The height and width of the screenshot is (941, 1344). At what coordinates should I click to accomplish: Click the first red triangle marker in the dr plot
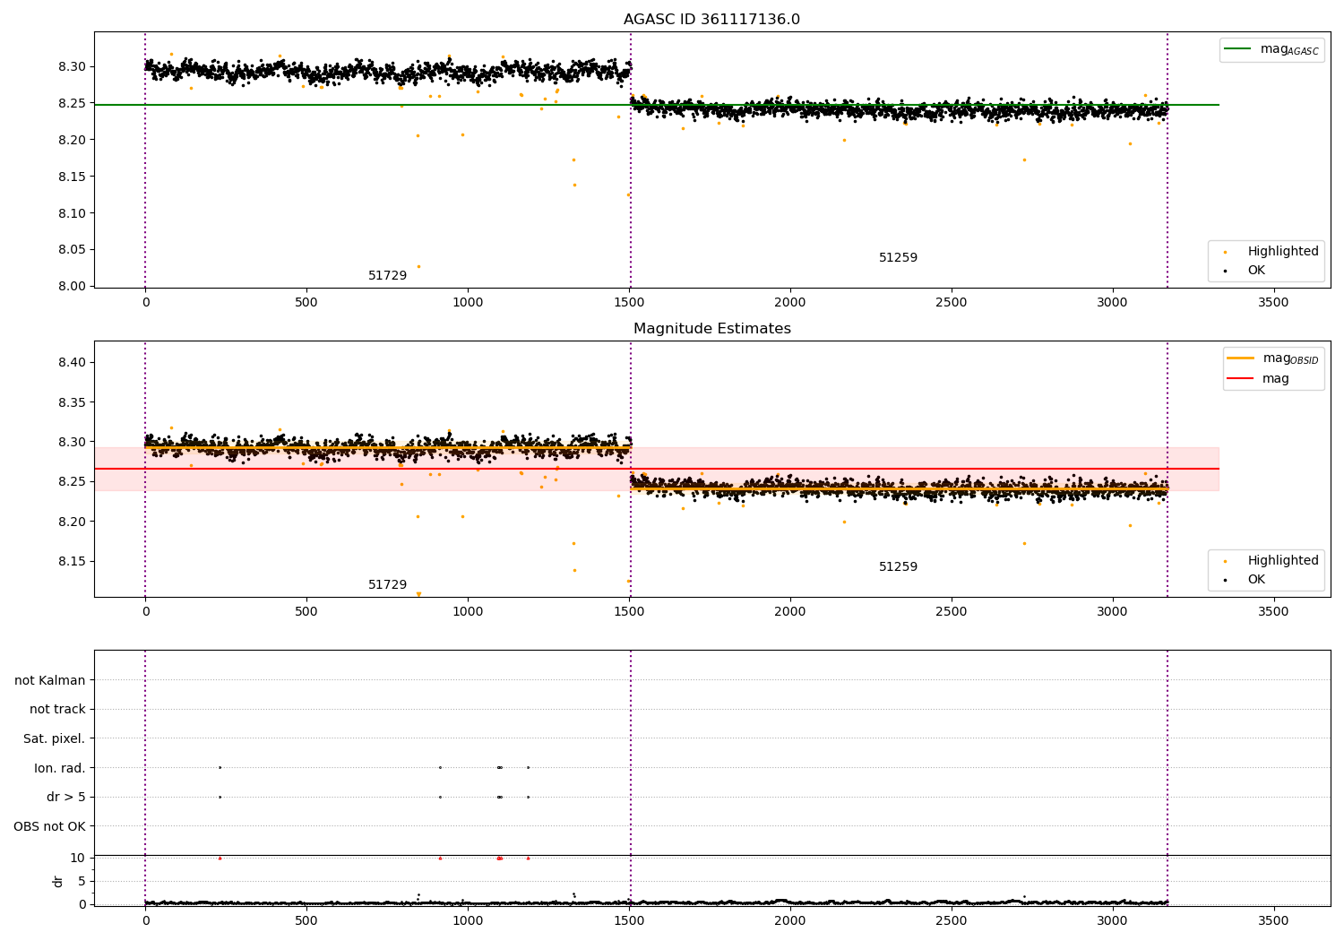point(220,858)
